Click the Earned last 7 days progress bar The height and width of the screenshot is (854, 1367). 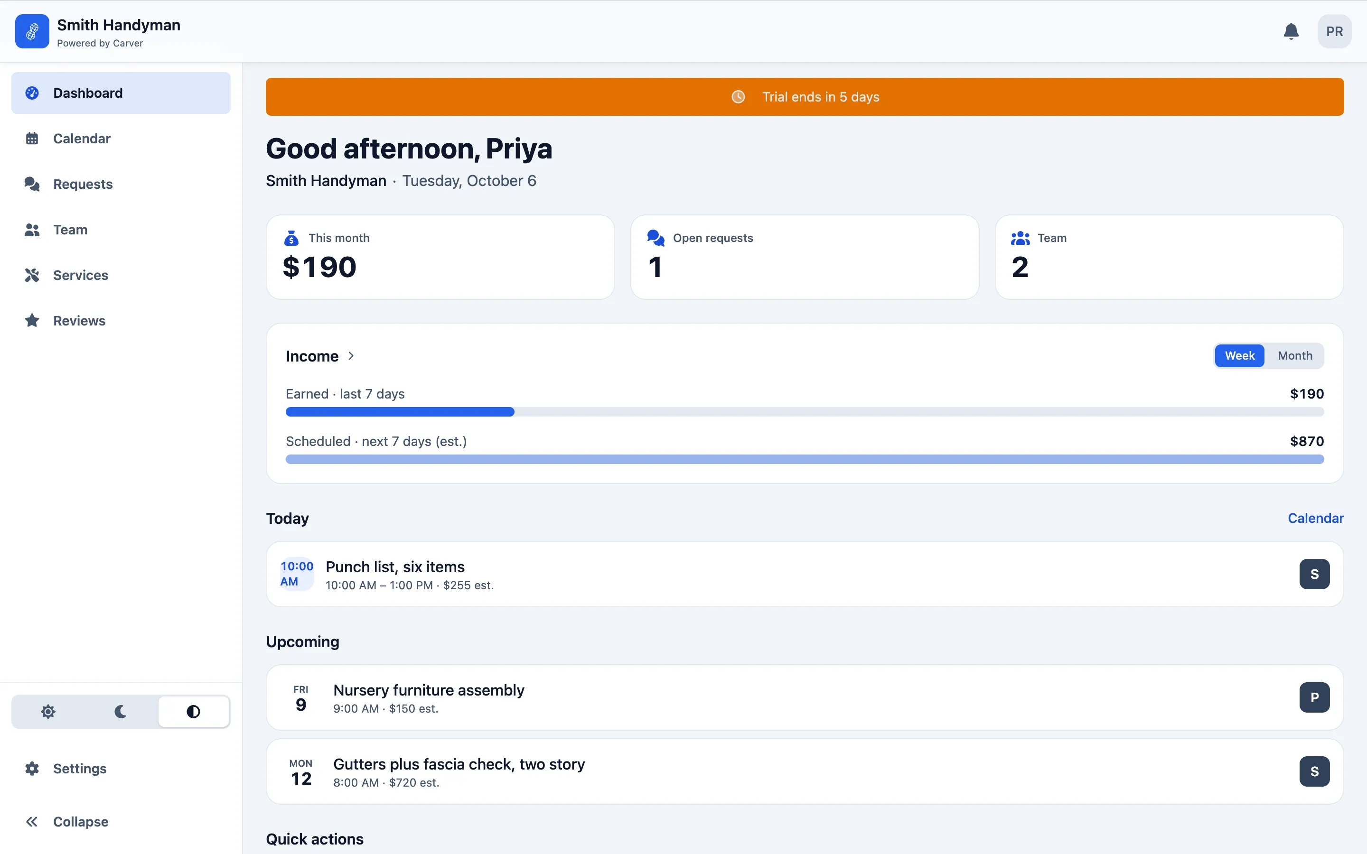(x=805, y=412)
